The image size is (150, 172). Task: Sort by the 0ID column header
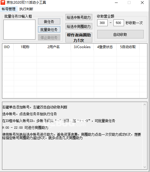(x=8, y=47)
